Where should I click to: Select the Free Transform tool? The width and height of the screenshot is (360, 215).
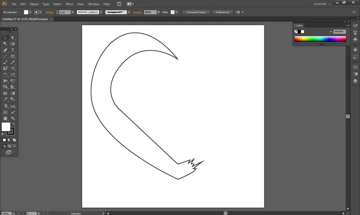click(x=13, y=81)
